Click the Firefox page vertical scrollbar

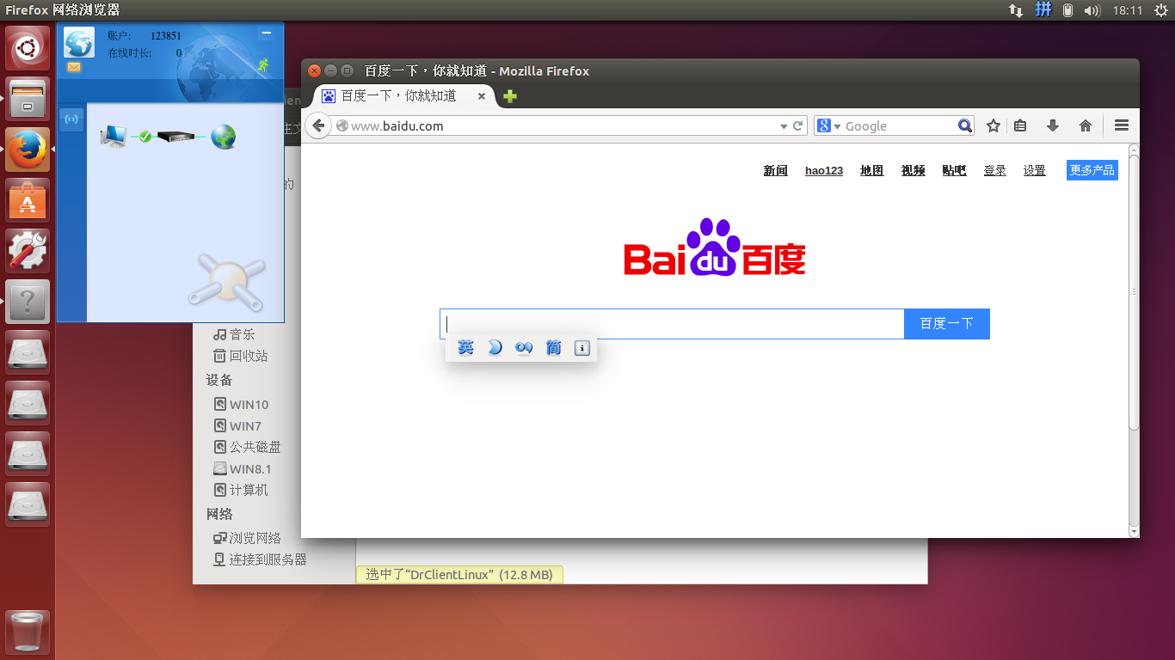(1134, 292)
